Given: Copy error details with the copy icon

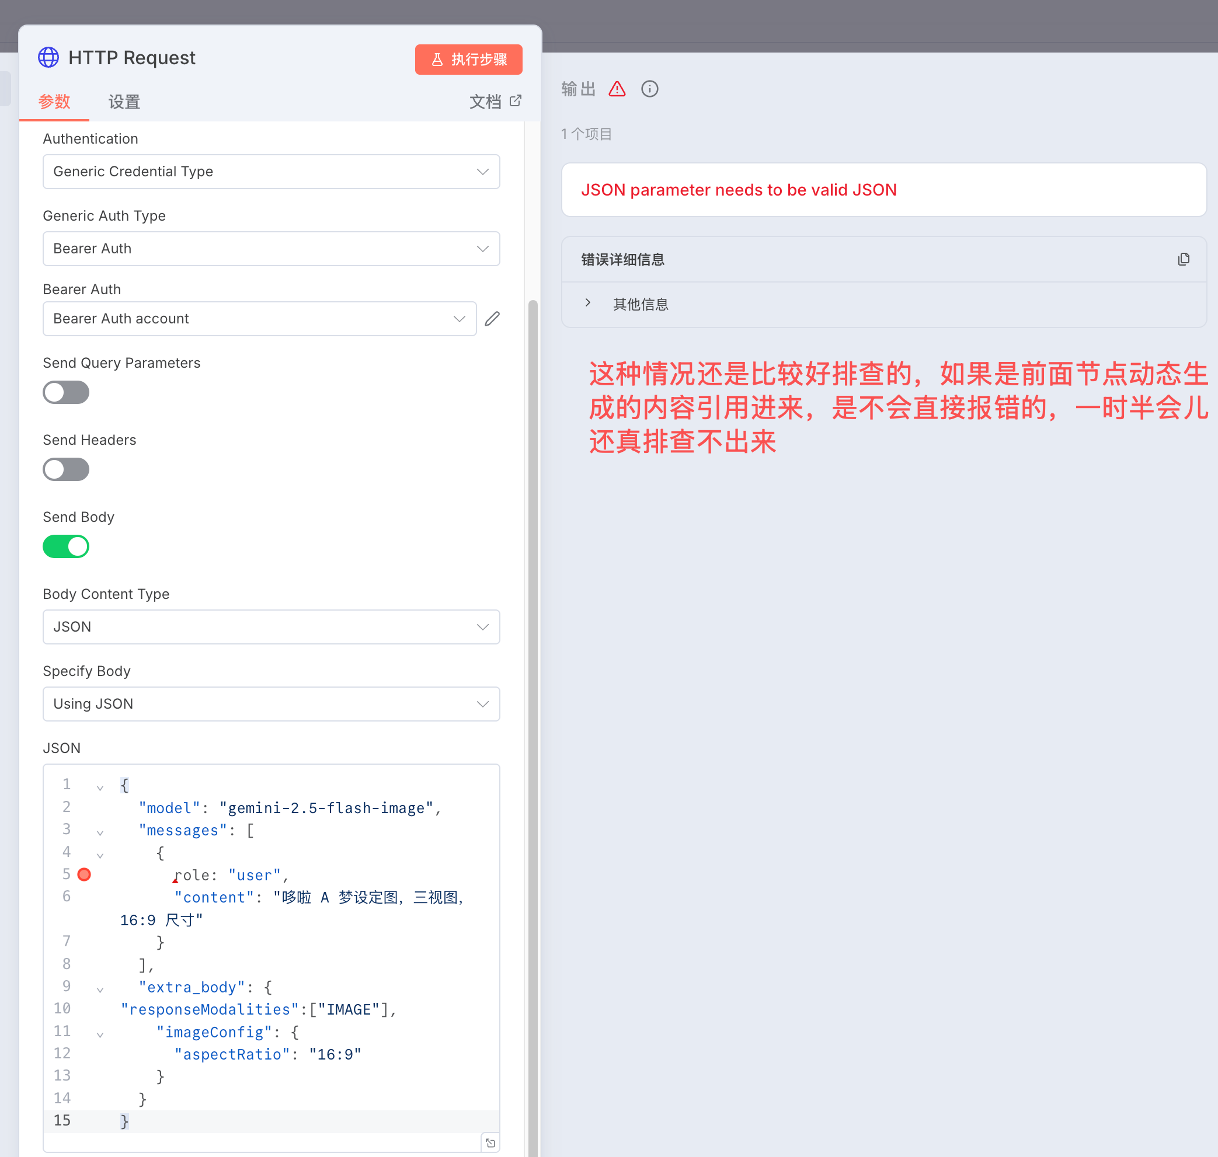Looking at the screenshot, I should 1183,259.
